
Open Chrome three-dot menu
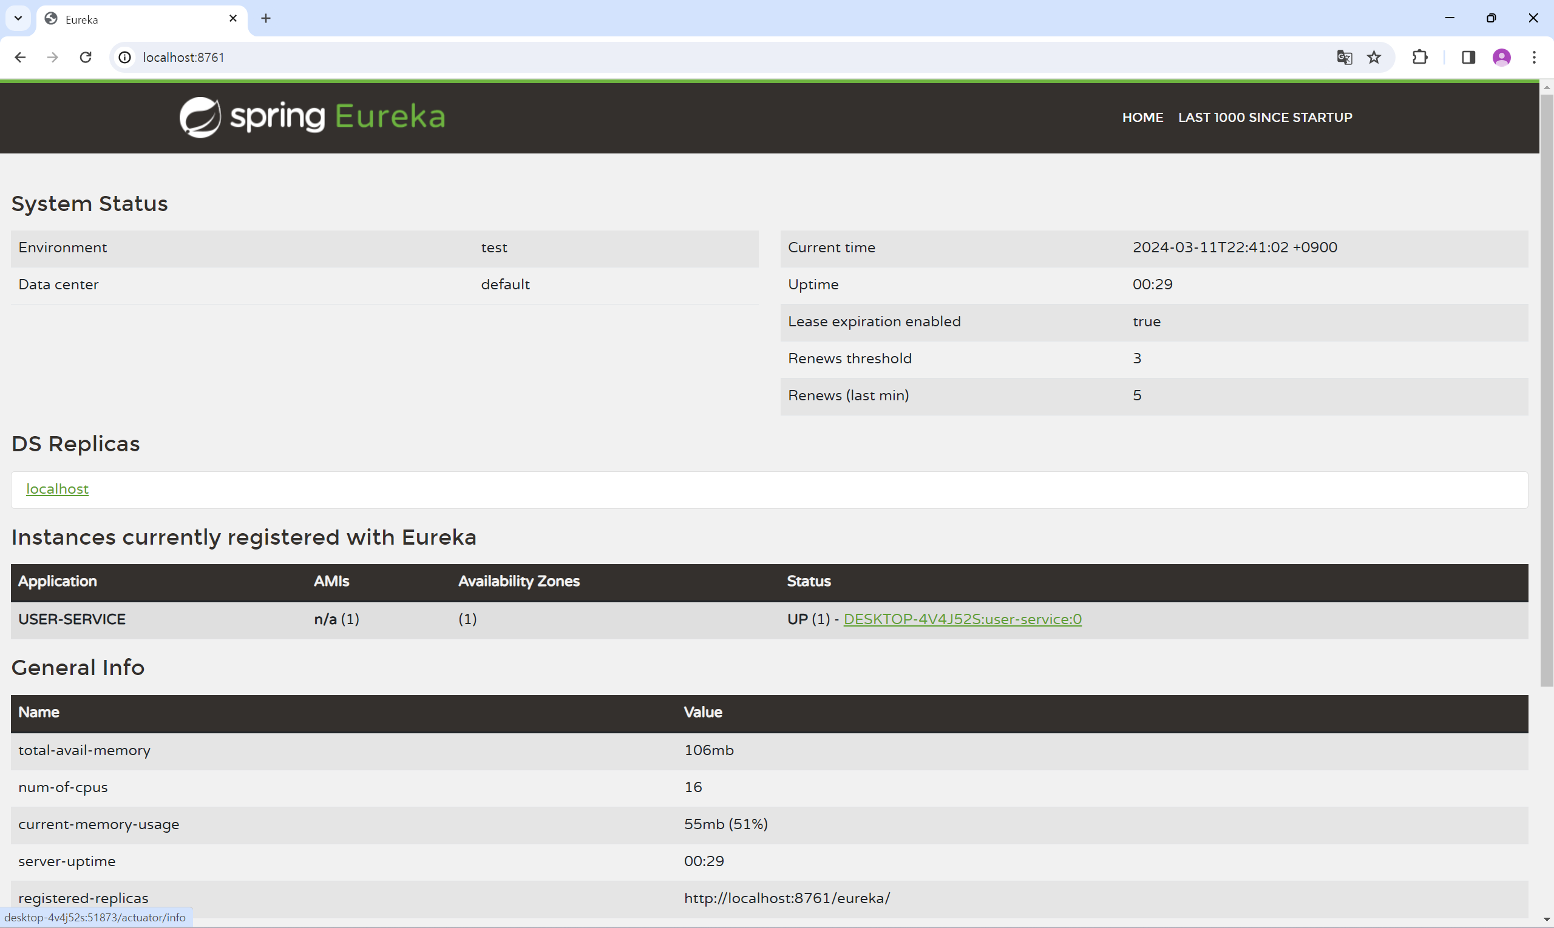[1534, 58]
